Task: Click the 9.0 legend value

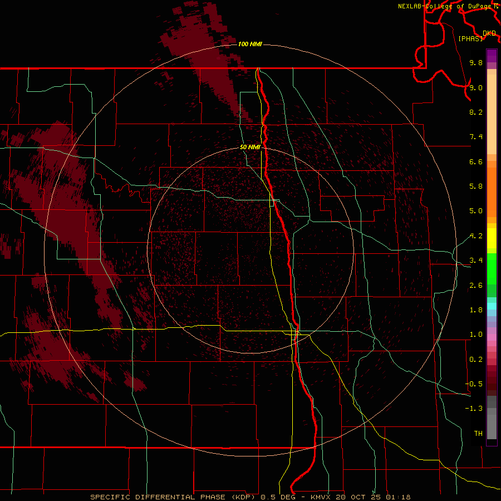Action: pyautogui.click(x=476, y=87)
